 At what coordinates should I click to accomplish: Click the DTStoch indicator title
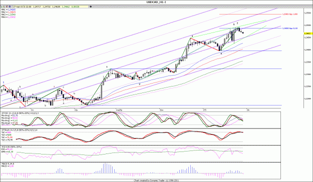point(20,130)
